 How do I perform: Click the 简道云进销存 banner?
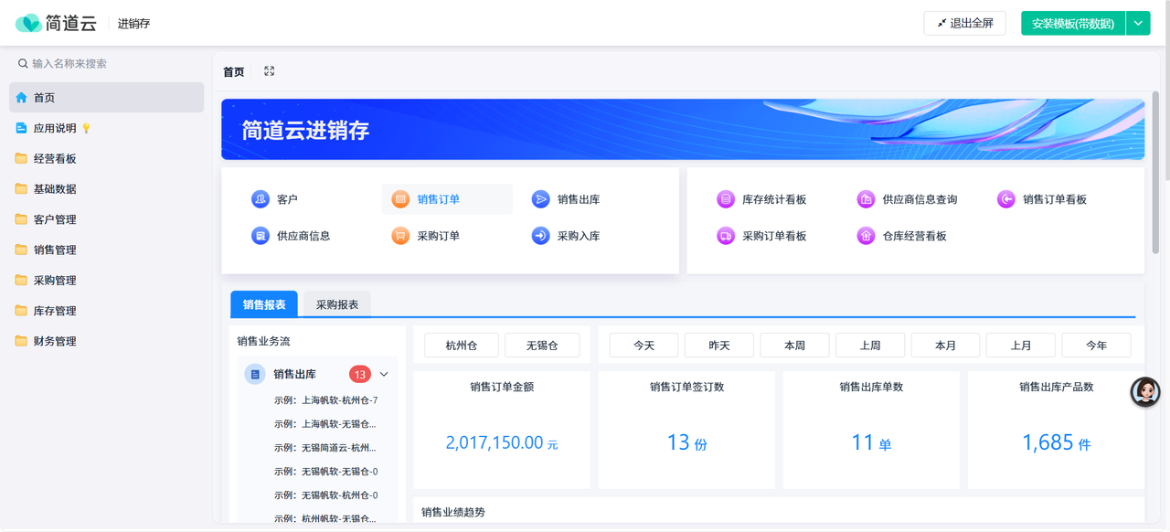pyautogui.click(x=683, y=129)
